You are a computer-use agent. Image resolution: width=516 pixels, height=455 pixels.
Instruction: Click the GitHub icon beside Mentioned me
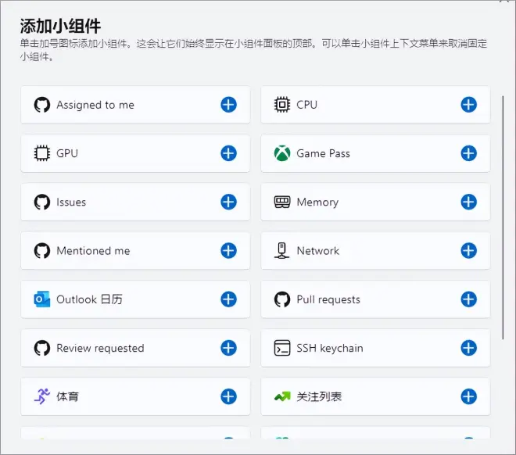pyautogui.click(x=42, y=251)
